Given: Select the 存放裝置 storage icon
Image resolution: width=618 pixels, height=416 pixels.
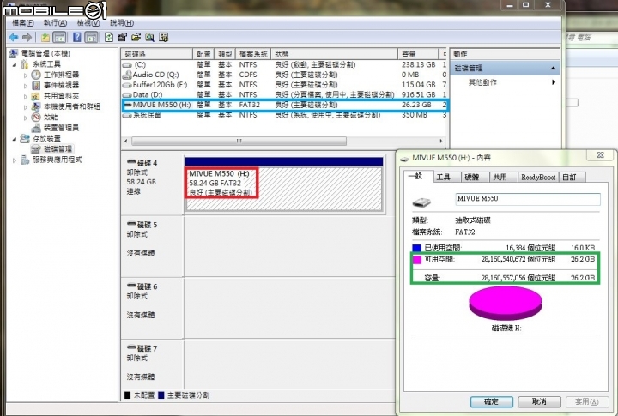Looking at the screenshot, I should 25,138.
